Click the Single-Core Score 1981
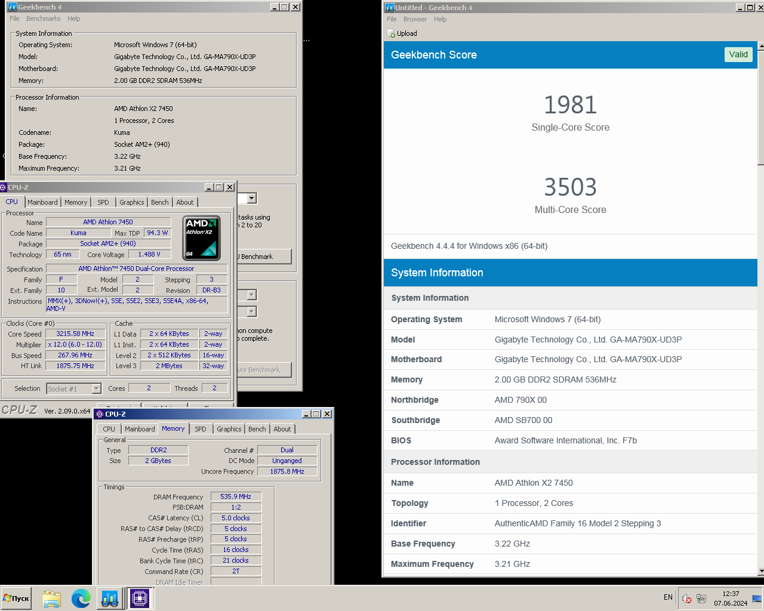Screen dimensions: 764x611 pyautogui.click(x=570, y=105)
